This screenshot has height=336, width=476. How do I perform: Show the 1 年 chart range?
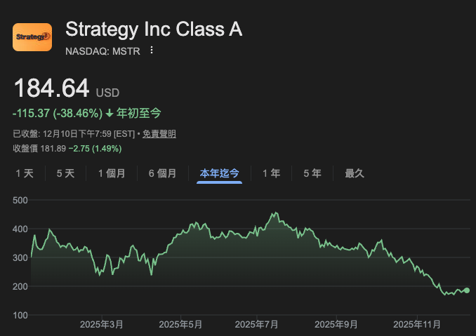[x=271, y=173]
